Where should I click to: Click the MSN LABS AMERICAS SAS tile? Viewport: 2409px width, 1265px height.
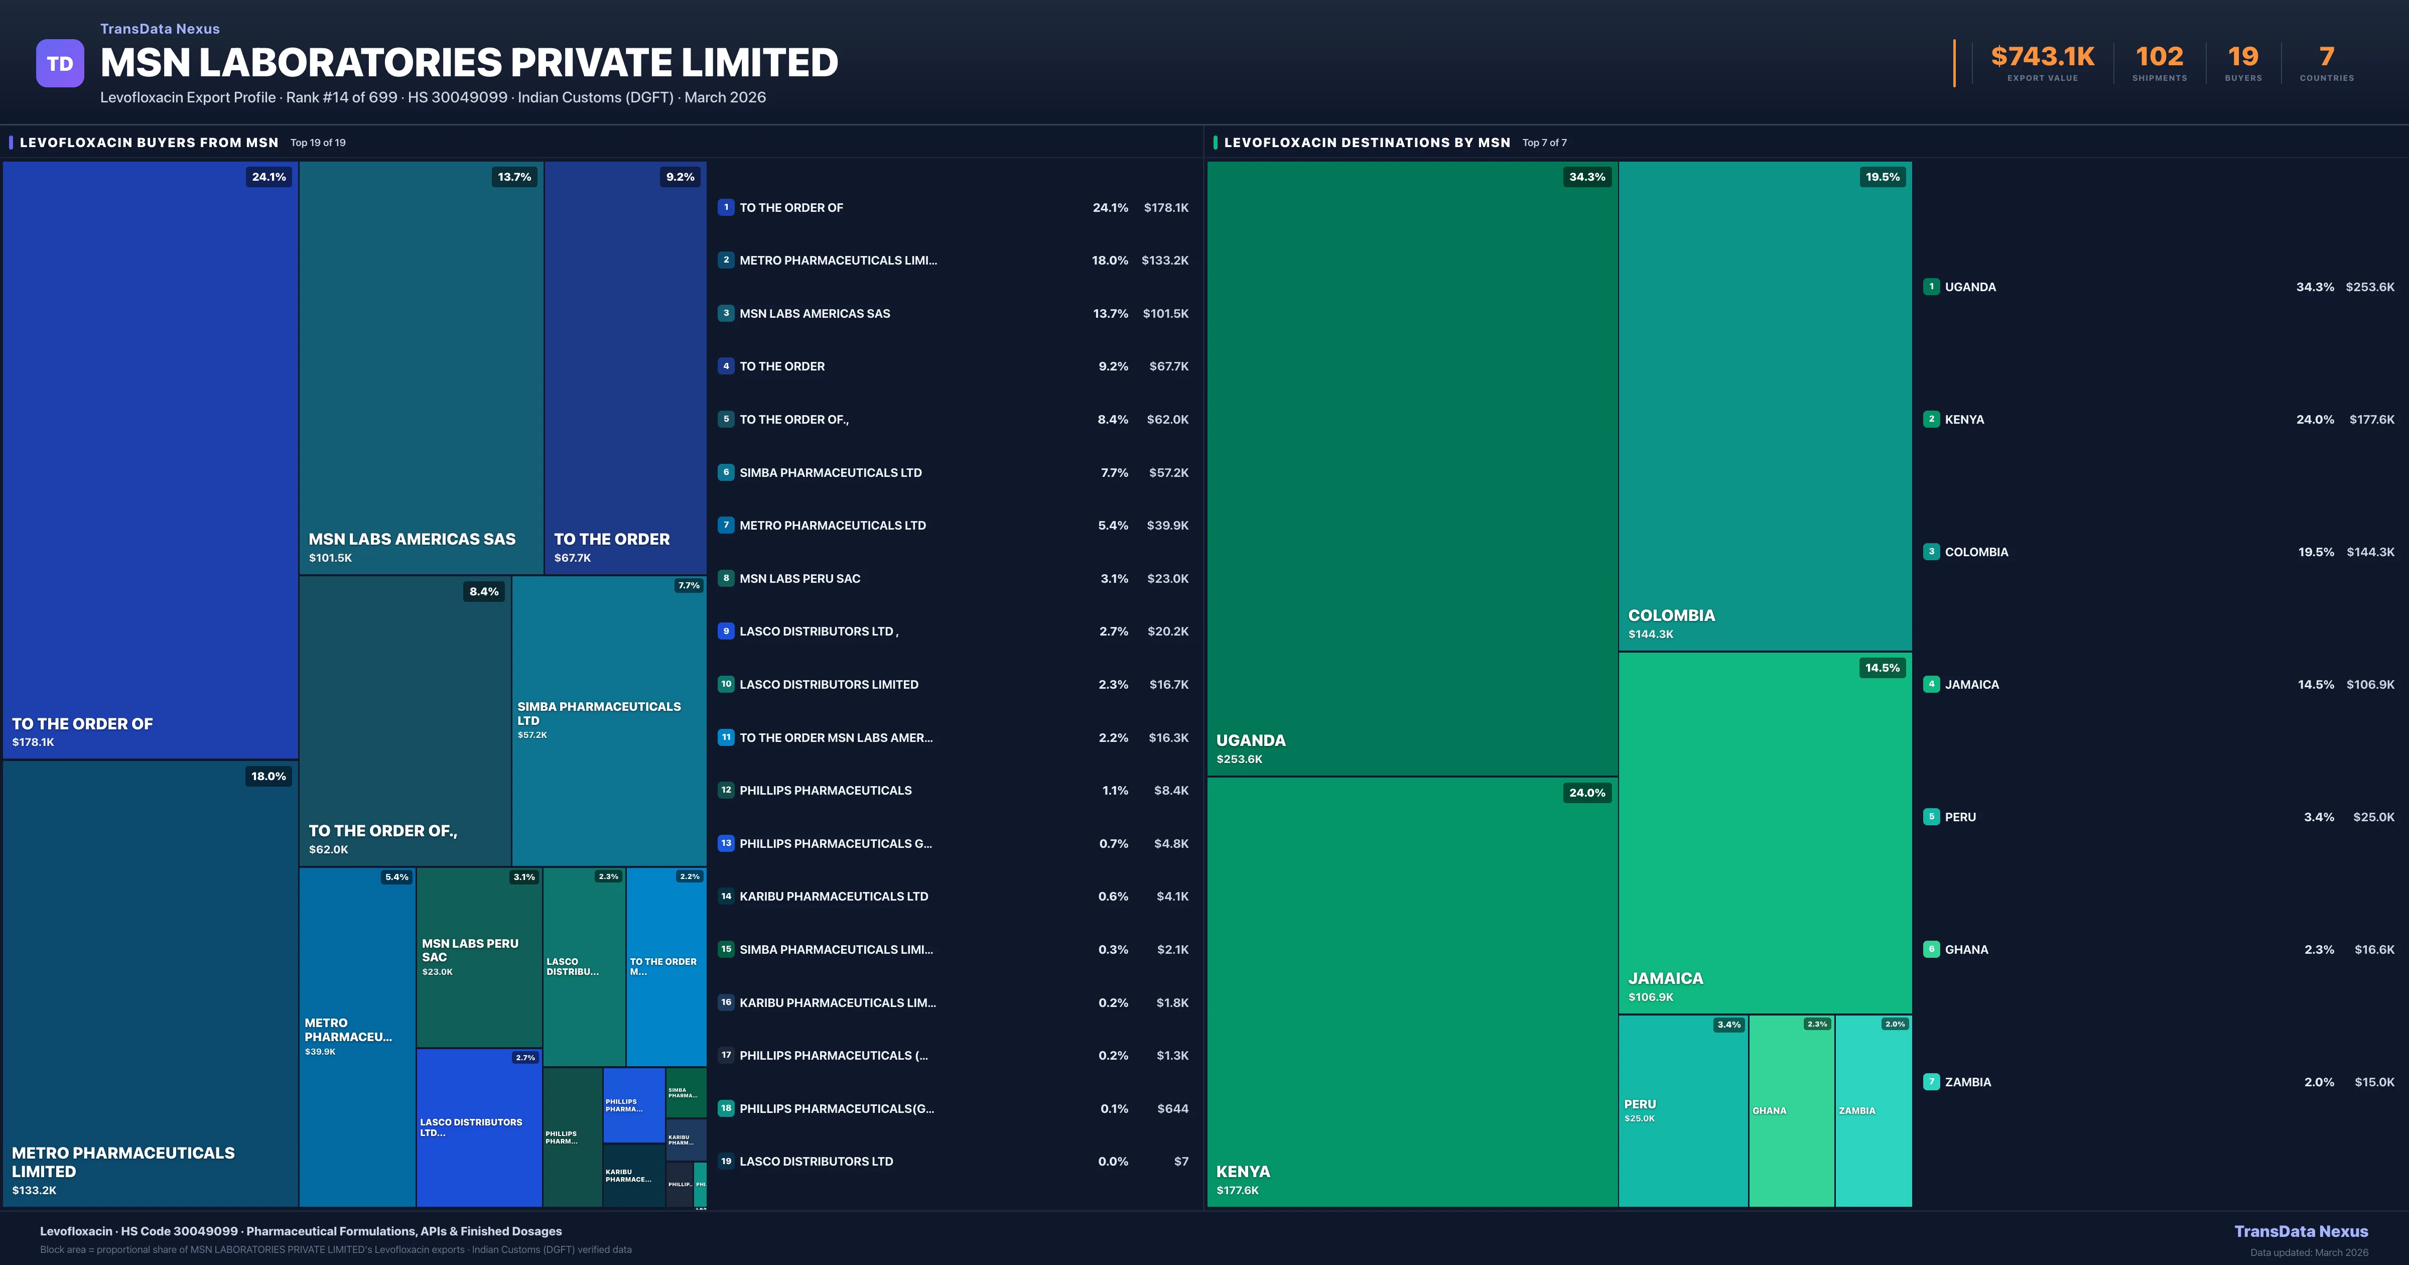coord(421,367)
